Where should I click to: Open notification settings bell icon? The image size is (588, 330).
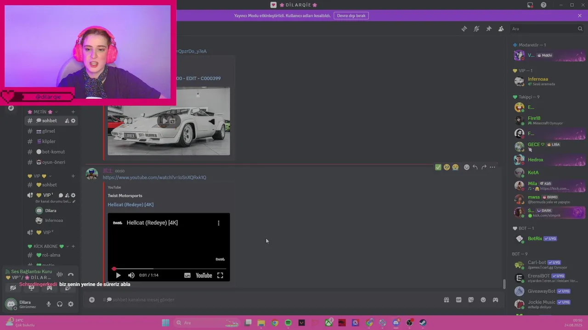point(476,28)
